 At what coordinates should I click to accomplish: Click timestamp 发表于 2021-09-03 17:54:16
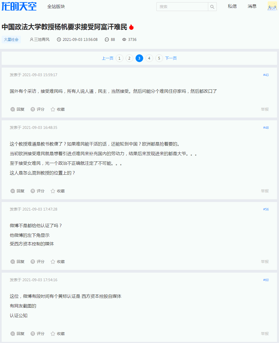pyautogui.click(x=34, y=280)
